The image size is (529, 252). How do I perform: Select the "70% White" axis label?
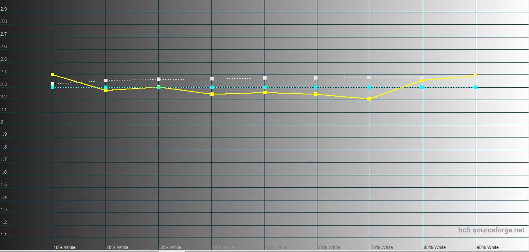tap(382, 247)
